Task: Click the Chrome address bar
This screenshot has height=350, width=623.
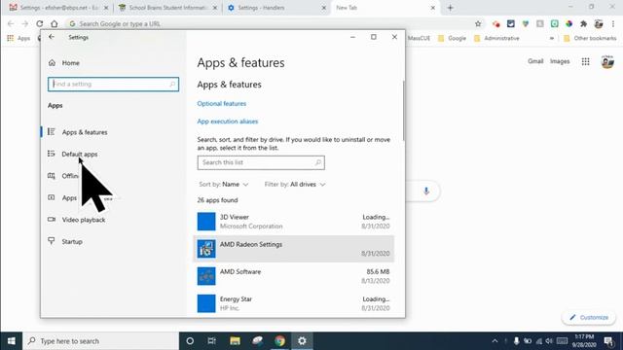Action: (271, 23)
